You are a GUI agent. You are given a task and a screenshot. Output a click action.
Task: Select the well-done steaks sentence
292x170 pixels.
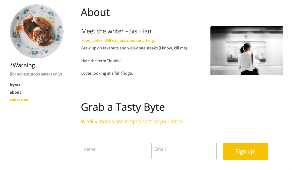click(134, 48)
